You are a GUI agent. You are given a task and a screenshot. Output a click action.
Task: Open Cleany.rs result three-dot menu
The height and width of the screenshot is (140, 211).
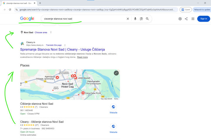(x=65, y=45)
